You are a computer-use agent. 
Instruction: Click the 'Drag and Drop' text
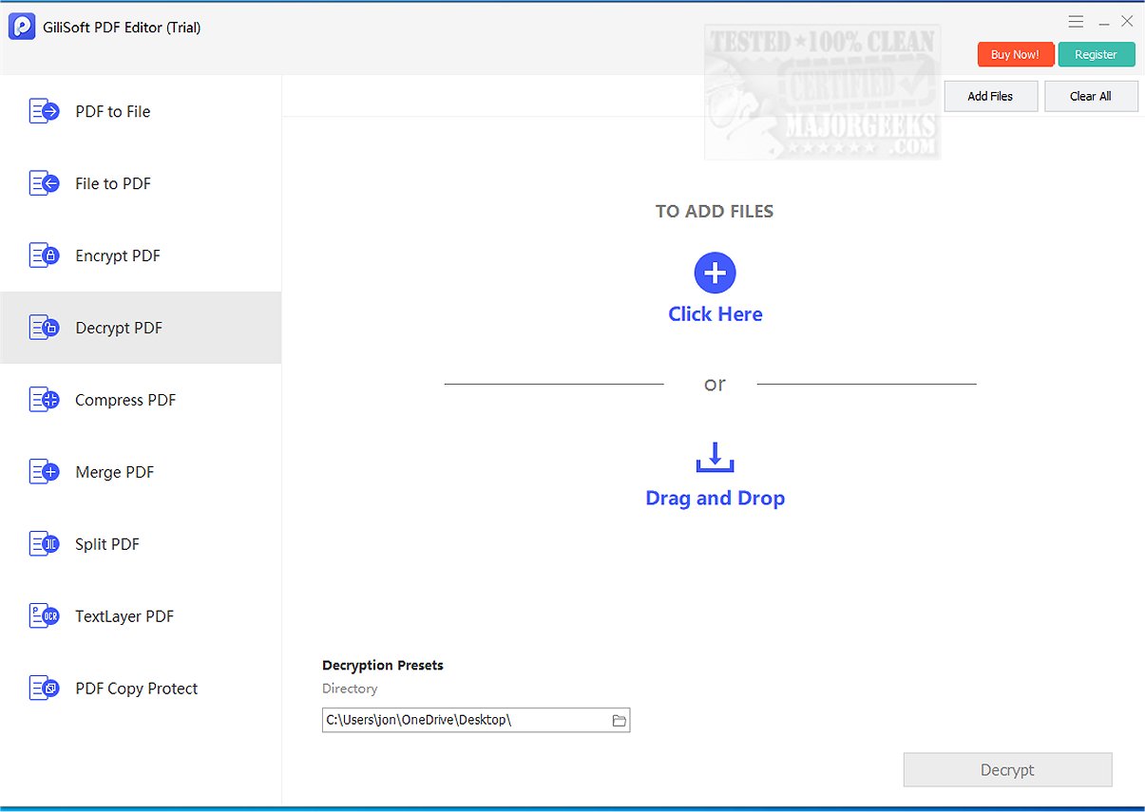click(x=716, y=498)
